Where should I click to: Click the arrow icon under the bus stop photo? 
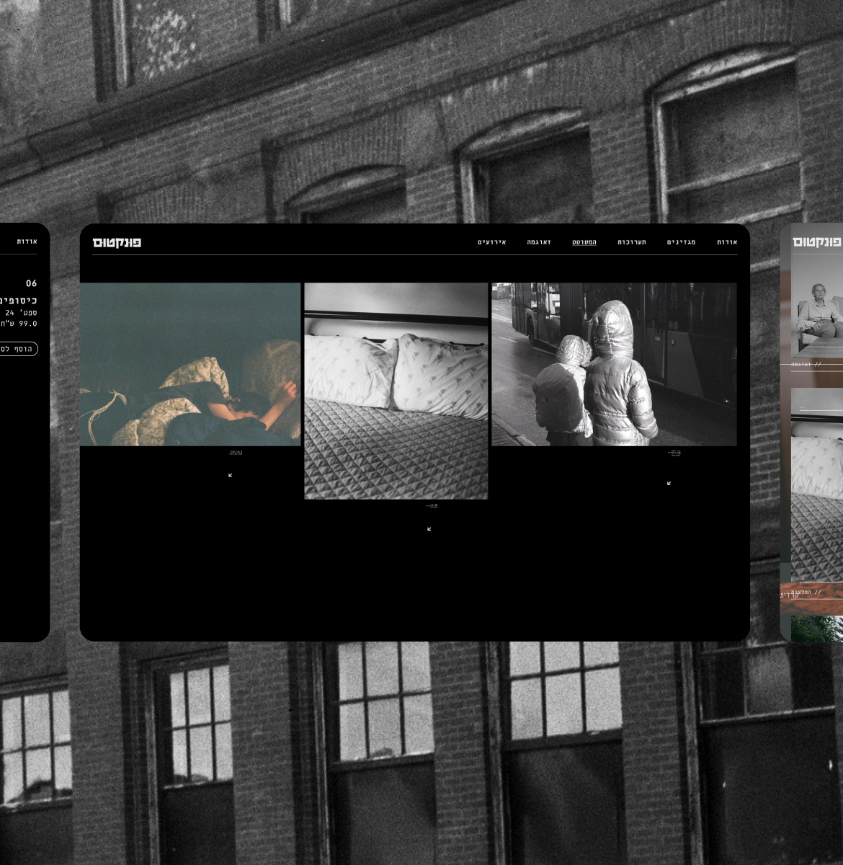coord(669,483)
